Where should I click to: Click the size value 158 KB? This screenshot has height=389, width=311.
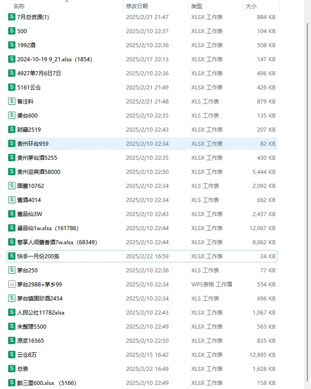(x=266, y=383)
